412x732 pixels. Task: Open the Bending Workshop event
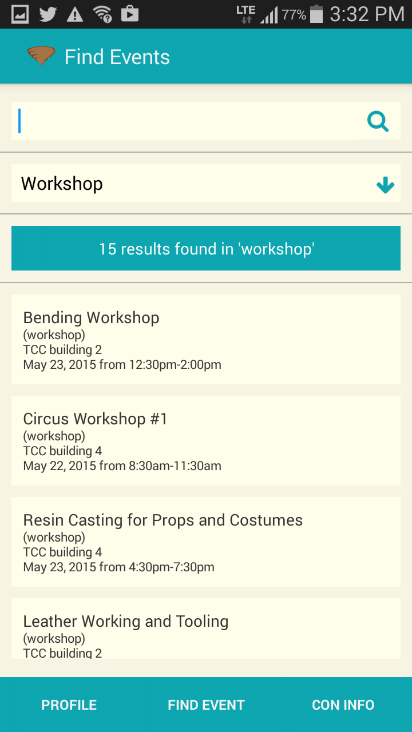point(206,340)
